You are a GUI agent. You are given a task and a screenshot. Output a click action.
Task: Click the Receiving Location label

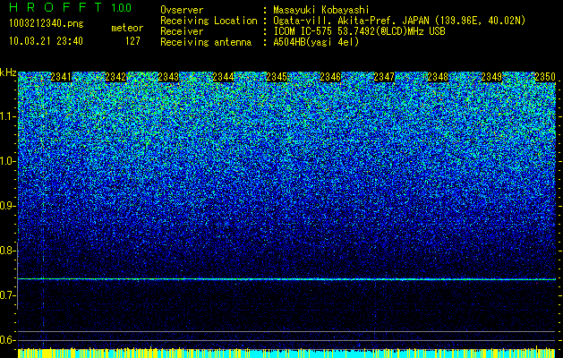click(209, 21)
